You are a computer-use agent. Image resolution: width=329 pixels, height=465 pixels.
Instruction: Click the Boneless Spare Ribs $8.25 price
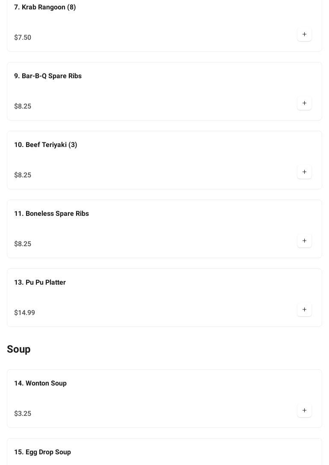click(x=23, y=244)
